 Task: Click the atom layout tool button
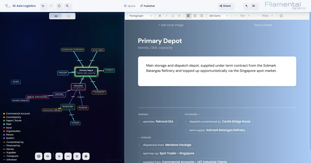tap(86, 156)
